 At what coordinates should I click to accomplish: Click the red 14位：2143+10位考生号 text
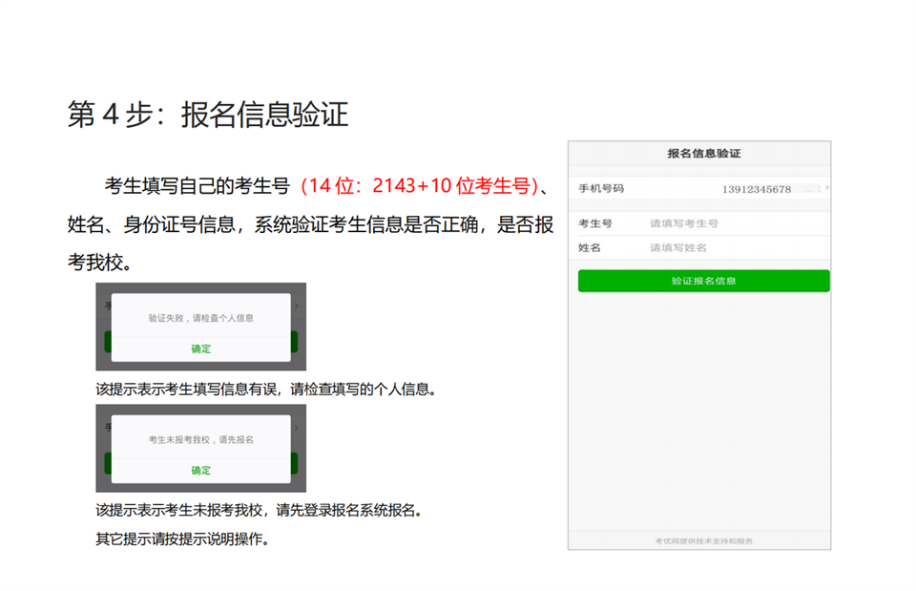click(x=419, y=185)
